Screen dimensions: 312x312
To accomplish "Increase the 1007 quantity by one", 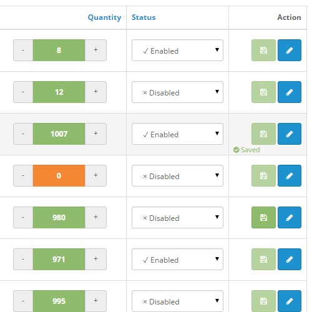I will (95, 134).
